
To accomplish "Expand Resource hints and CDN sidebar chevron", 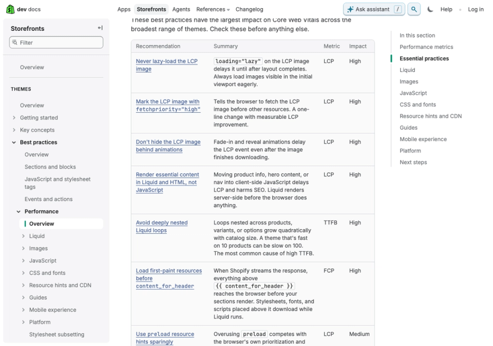I will pyautogui.click(x=23, y=285).
